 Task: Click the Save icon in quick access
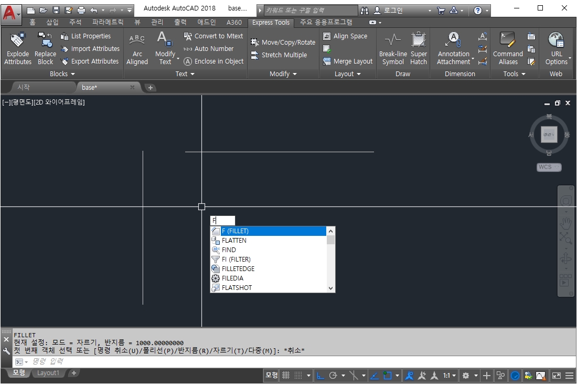pos(56,11)
